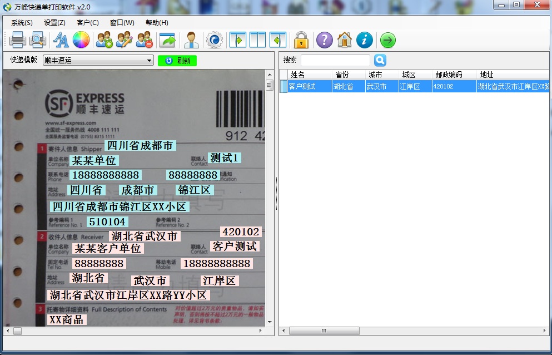The width and height of the screenshot is (552, 355).
Task: Focus the 搜索 search input field
Action: 335,60
